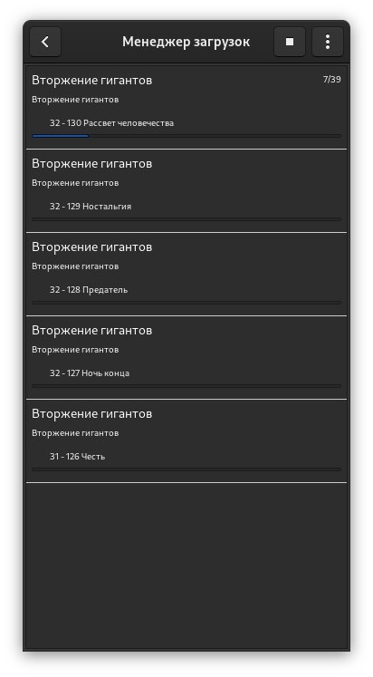The width and height of the screenshot is (373, 677).
Task: Click the progress bar under 128 Предатель
Action: (x=186, y=302)
